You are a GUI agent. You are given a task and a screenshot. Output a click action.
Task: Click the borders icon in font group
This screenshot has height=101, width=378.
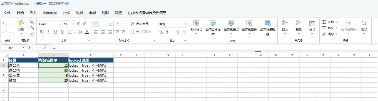coord(70,32)
